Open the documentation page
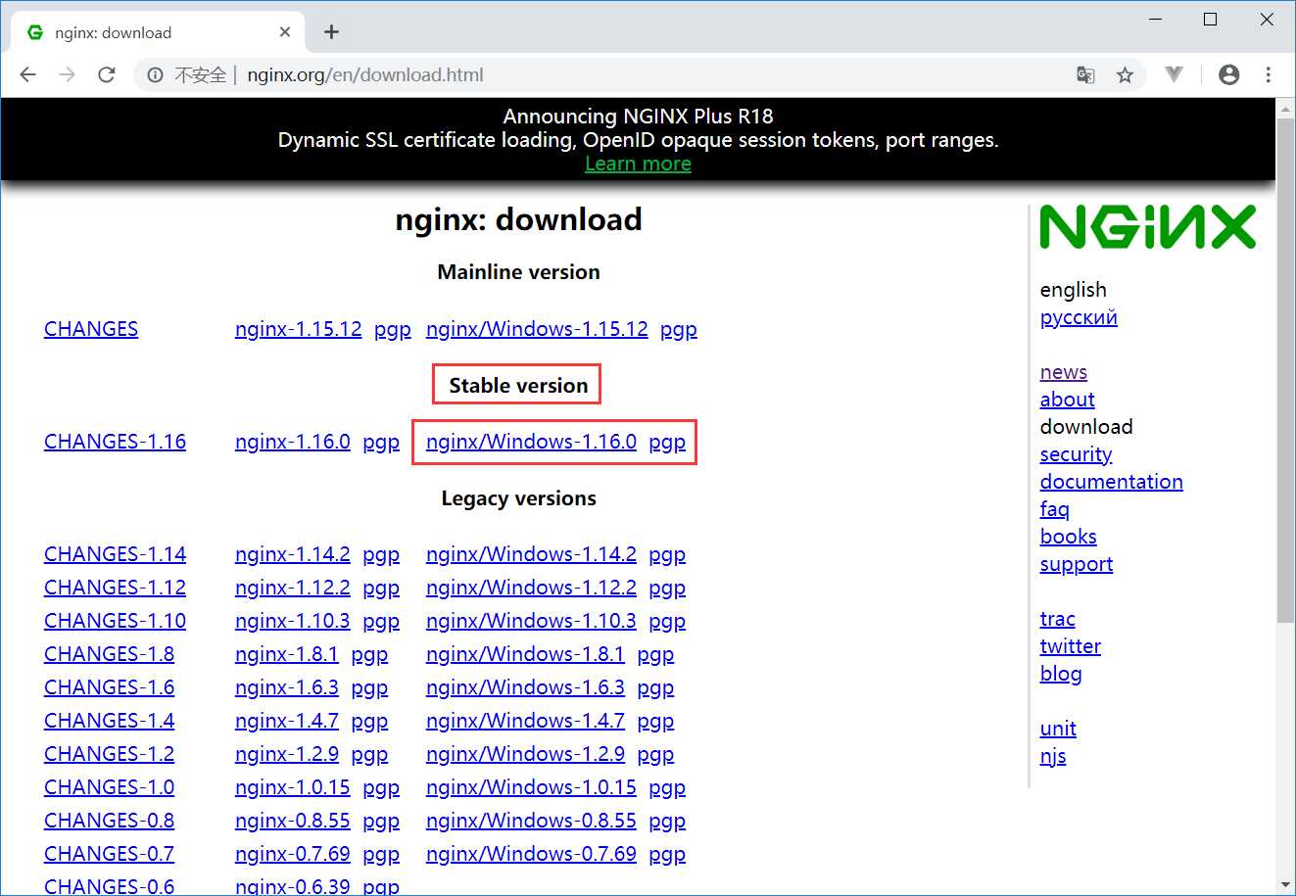 [1111, 482]
